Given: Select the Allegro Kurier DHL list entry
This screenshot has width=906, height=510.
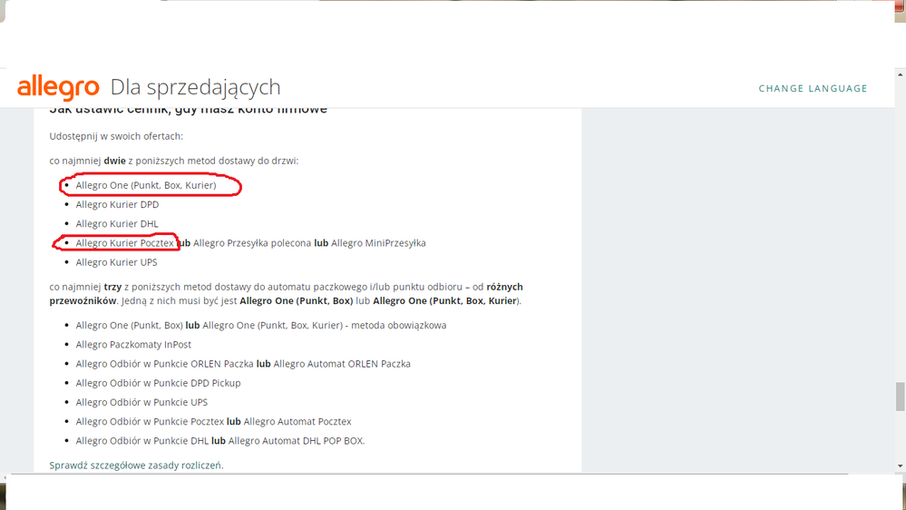Looking at the screenshot, I should coord(117,224).
